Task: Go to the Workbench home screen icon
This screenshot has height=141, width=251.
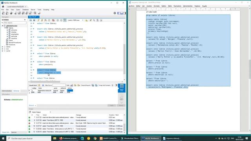Action: point(3,7)
